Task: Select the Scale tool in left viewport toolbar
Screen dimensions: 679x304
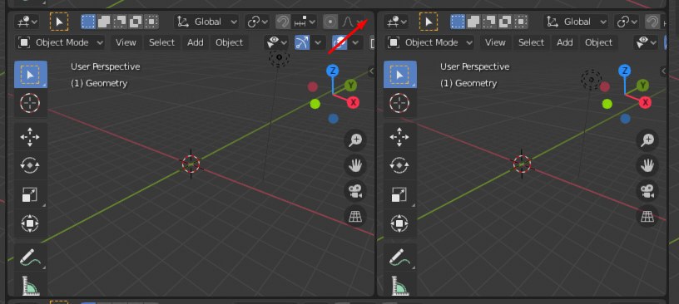Action: coord(31,194)
